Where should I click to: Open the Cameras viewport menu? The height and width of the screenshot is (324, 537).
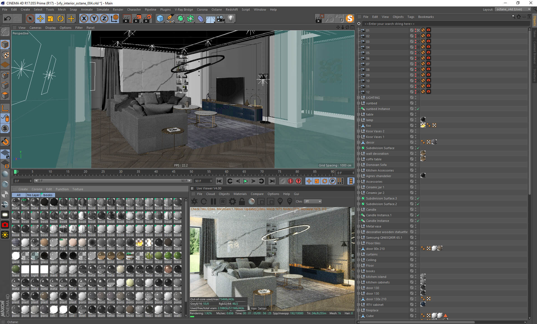(x=35, y=28)
